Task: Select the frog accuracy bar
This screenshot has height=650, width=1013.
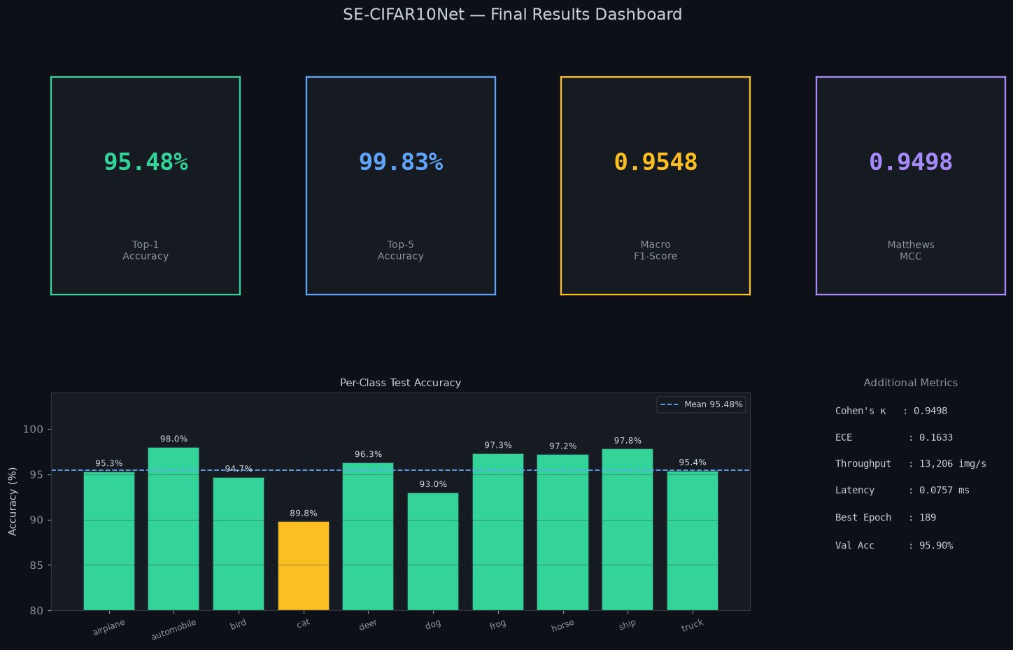Action: point(498,532)
